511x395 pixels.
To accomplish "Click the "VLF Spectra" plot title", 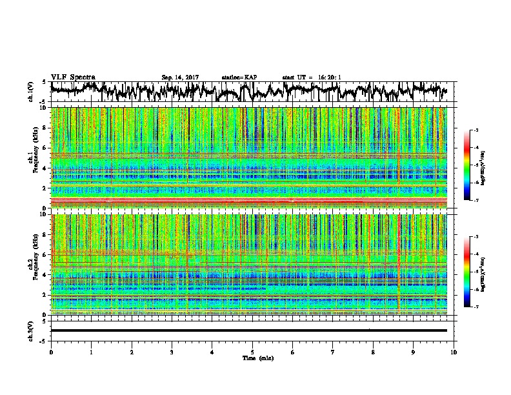I will (x=73, y=77).
